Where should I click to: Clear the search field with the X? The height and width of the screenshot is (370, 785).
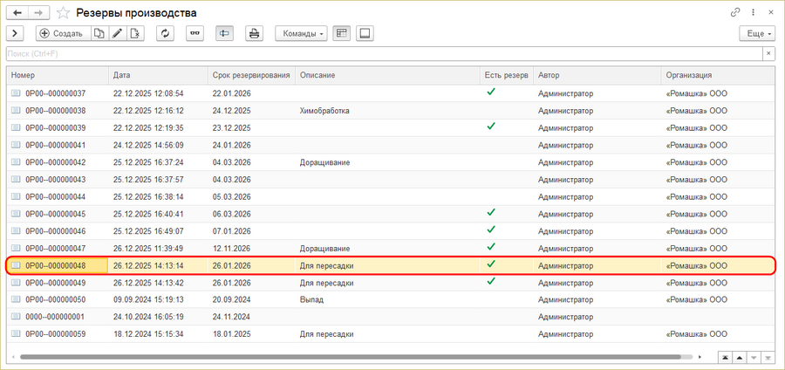[768, 54]
